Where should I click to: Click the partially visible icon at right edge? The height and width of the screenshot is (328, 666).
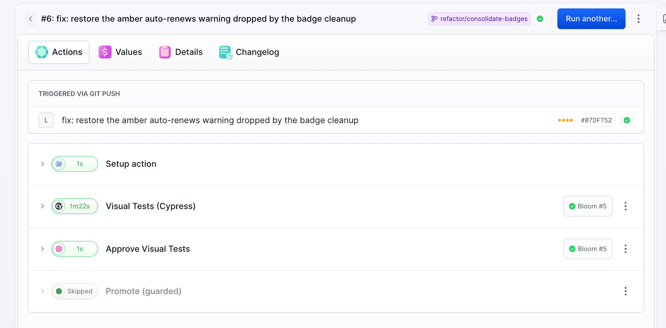click(x=664, y=19)
